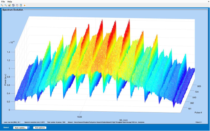Select the Zoom Out magnifier tool
Image resolution: width=210 pixels, height=131 pixels.
[x=5, y=5]
